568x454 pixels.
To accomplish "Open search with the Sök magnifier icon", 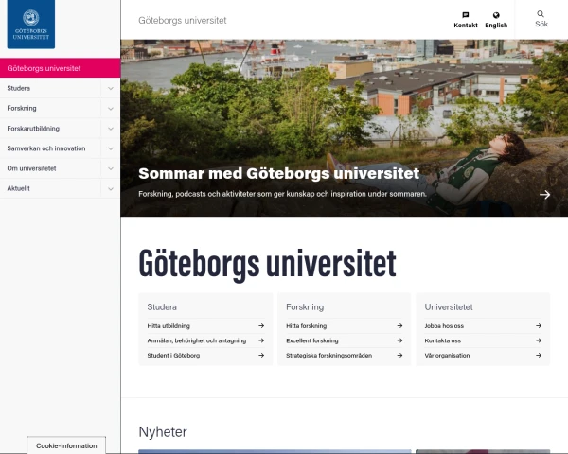I will coord(541,14).
